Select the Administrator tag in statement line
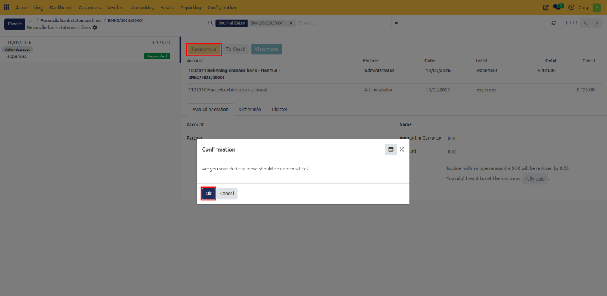Screen dimensions: 607x296 point(17,50)
